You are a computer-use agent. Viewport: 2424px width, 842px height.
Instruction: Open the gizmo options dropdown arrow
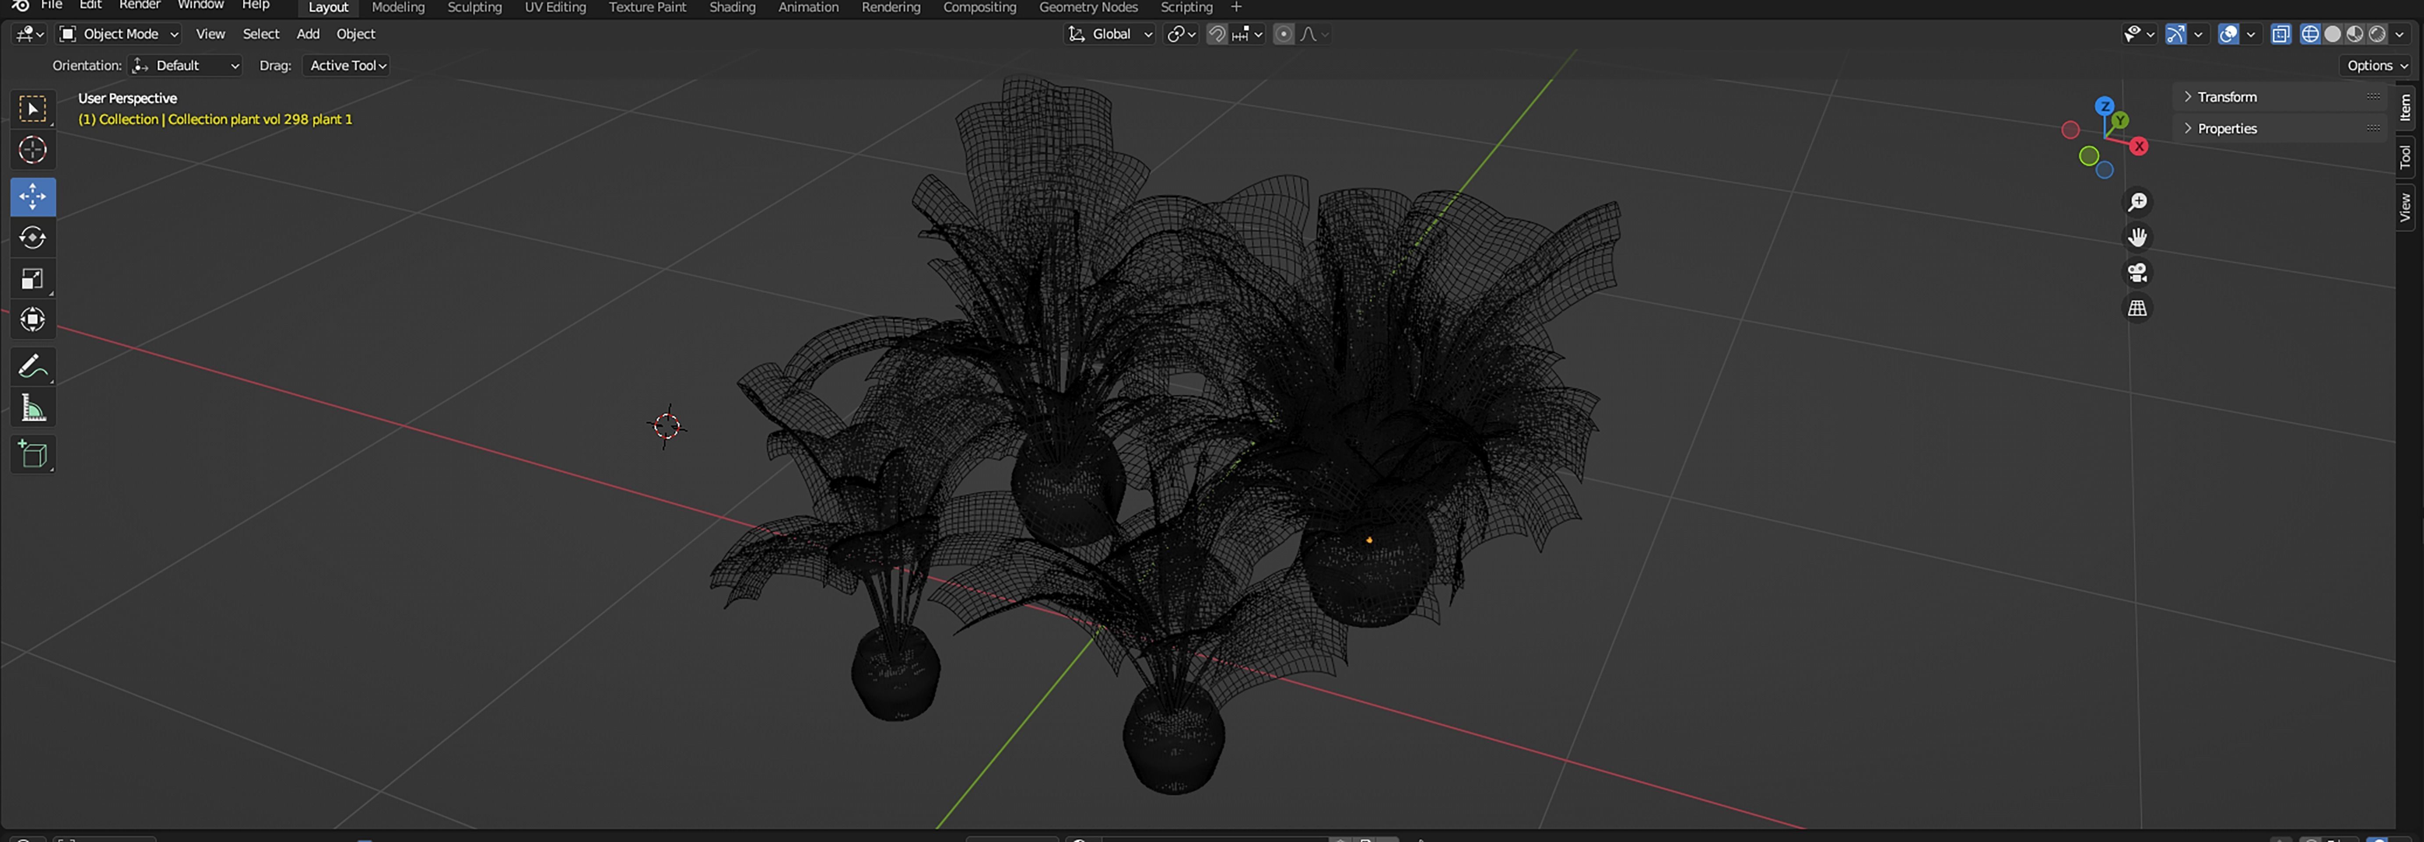(x=2198, y=35)
